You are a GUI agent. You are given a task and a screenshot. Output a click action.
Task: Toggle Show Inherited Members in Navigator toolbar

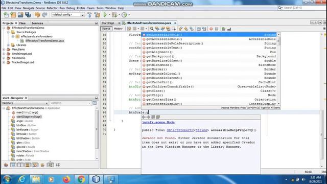[6, 165]
